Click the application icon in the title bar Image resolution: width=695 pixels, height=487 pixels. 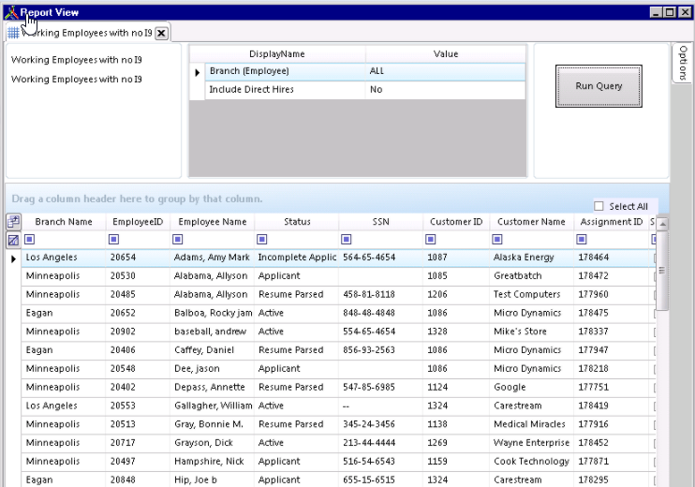[11, 12]
